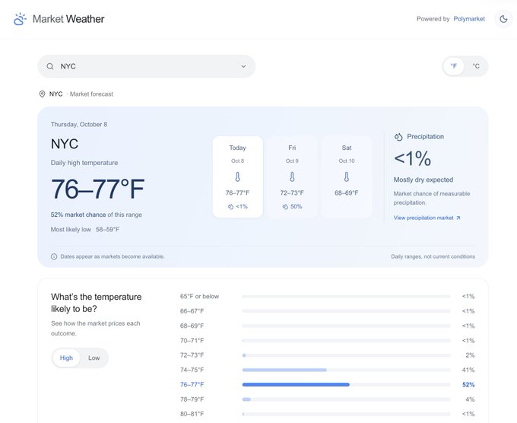Click the thermometer icon in Today card

click(x=237, y=177)
